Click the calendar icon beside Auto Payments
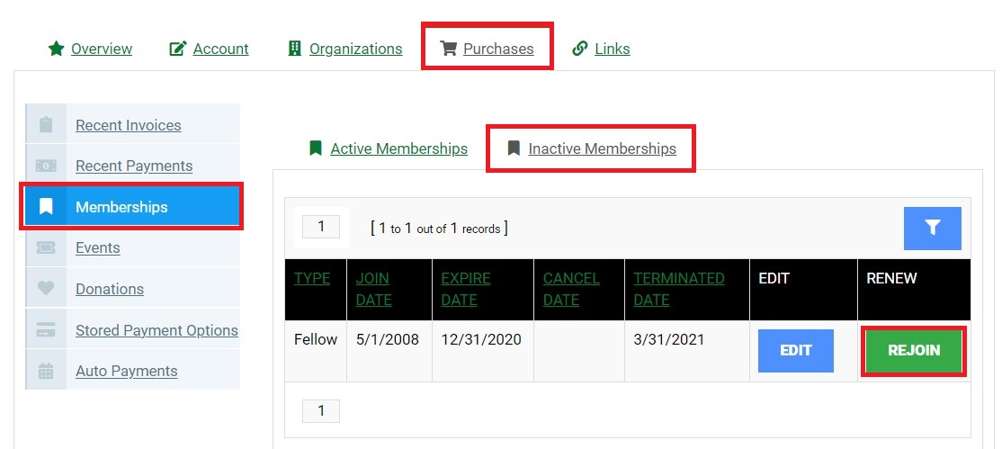Screen dimensions: 1002x449 46,371
